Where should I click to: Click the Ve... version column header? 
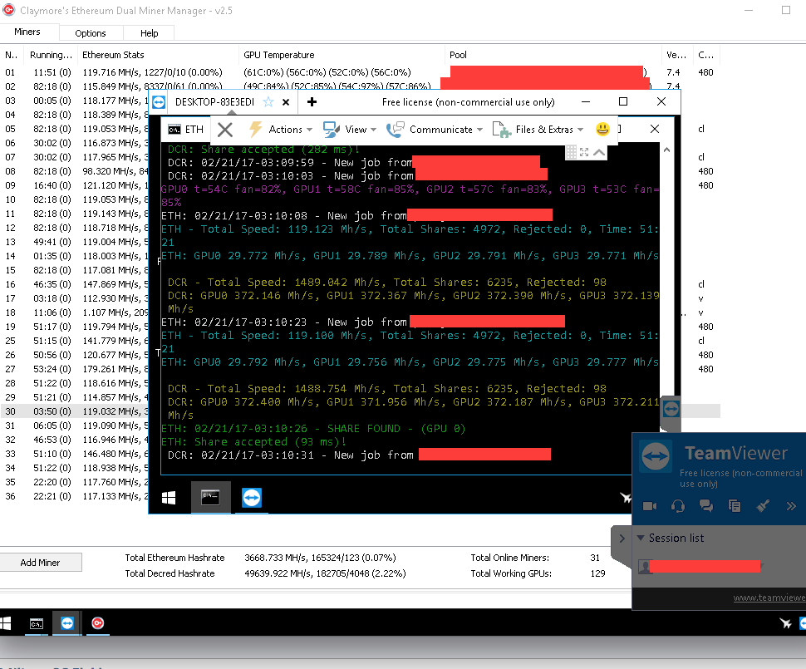coord(676,55)
